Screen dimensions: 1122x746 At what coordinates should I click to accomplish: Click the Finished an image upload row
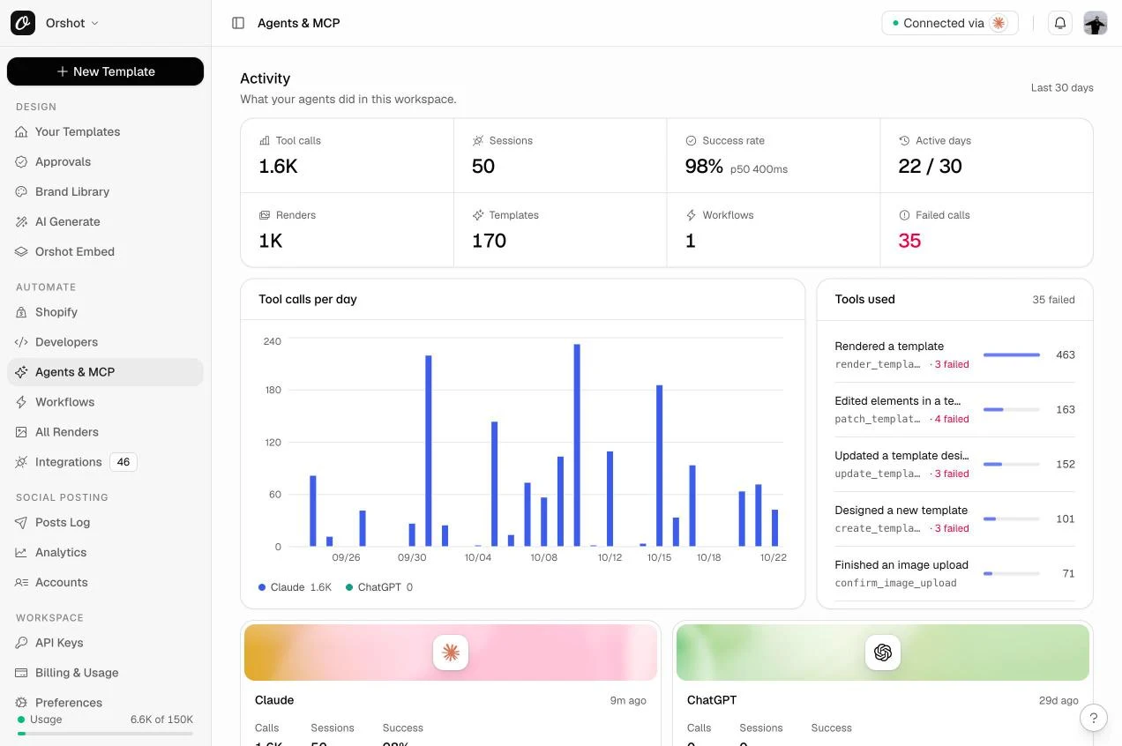[954, 573]
